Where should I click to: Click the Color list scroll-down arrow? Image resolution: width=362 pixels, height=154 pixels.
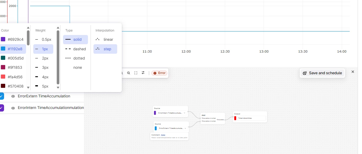(x=28, y=87)
